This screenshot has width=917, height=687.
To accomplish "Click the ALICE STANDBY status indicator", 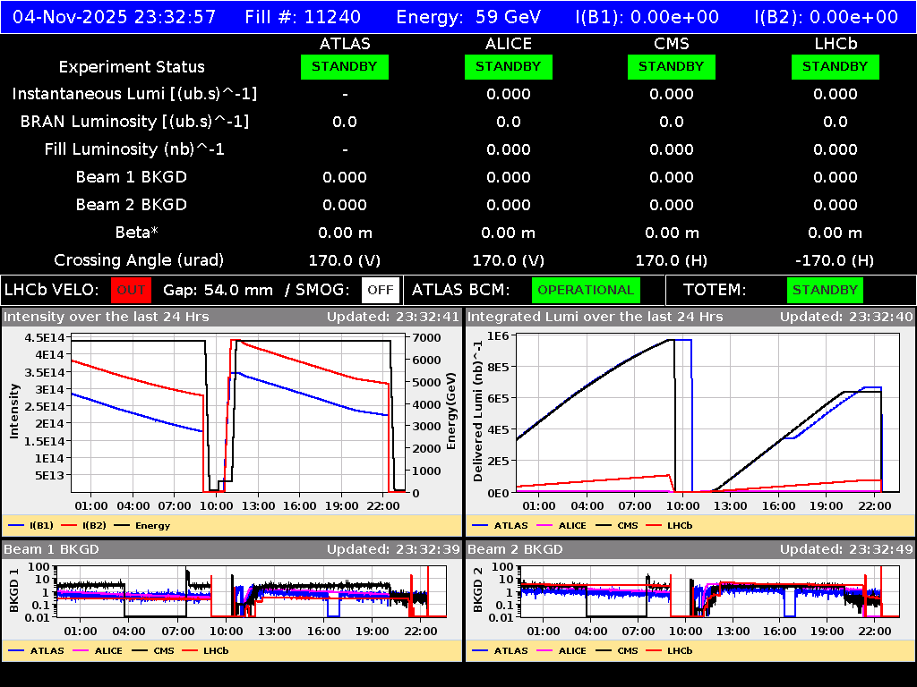I will coord(508,66).
